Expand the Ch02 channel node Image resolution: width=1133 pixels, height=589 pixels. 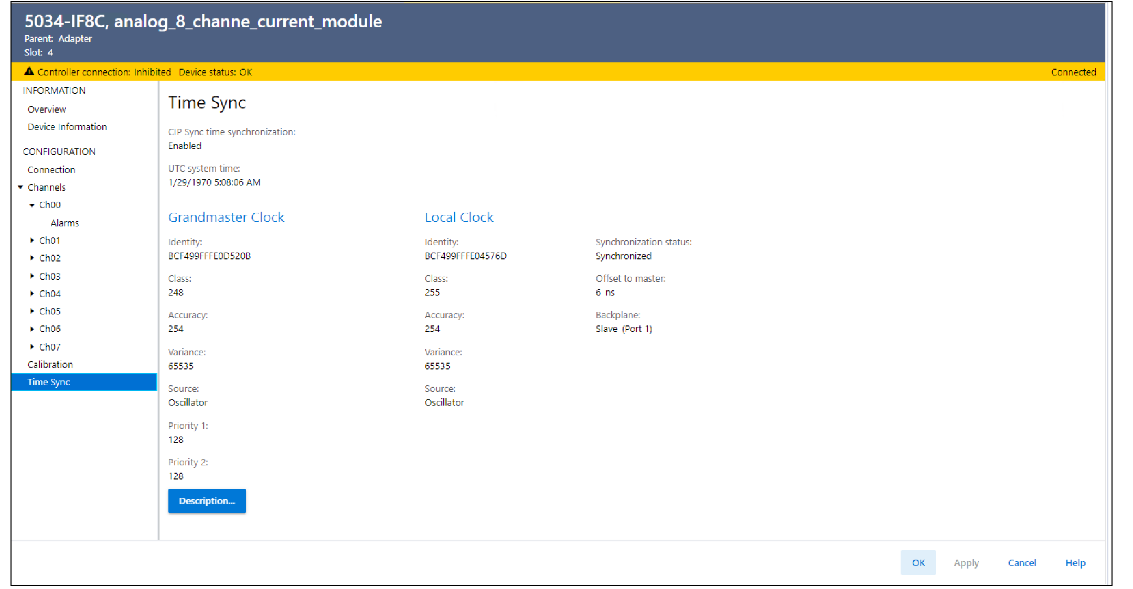(32, 258)
